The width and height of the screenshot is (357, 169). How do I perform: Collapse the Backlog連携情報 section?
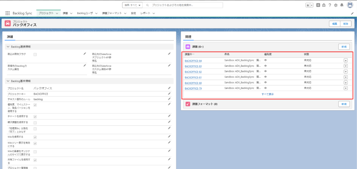click(8, 47)
